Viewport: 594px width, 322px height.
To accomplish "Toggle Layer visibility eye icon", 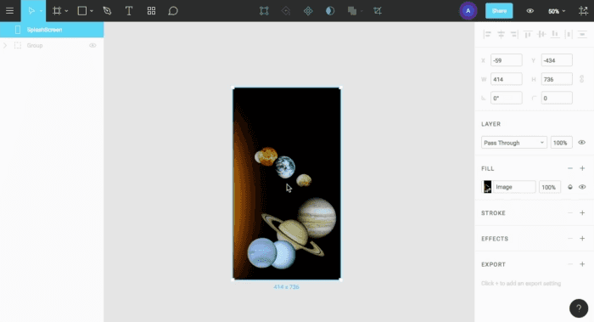I will [x=582, y=143].
